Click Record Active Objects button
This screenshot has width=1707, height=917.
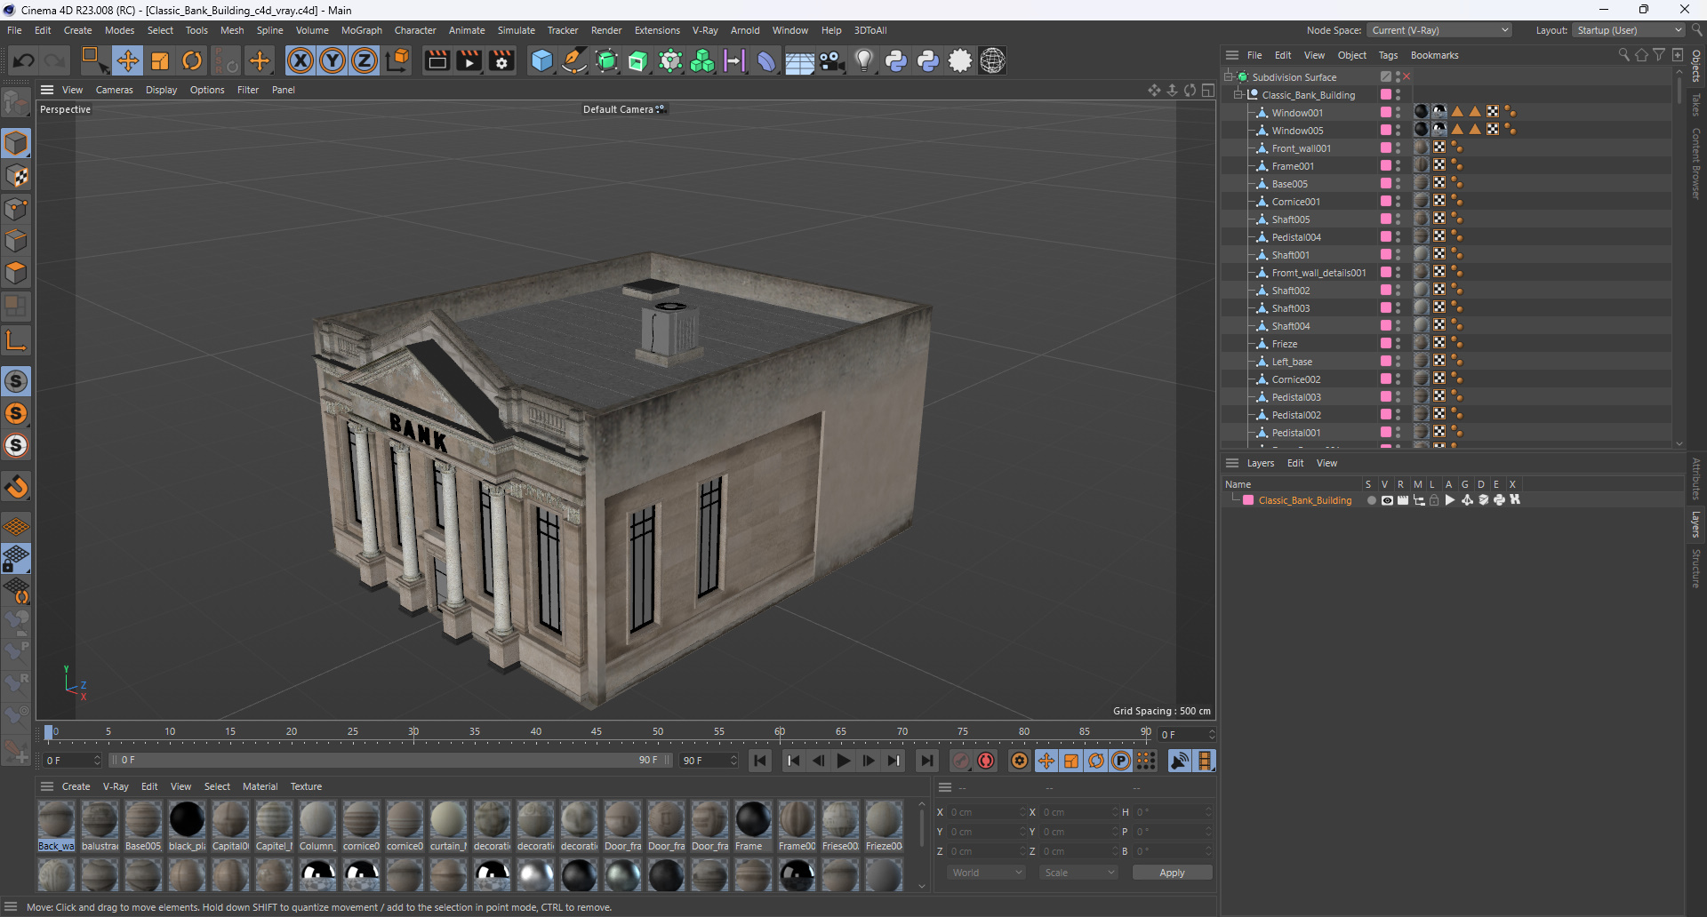pyautogui.click(x=960, y=761)
